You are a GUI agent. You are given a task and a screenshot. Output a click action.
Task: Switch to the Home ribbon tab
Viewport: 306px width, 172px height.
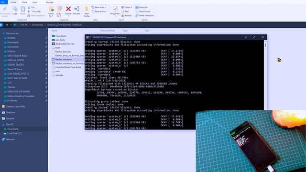[13, 2]
